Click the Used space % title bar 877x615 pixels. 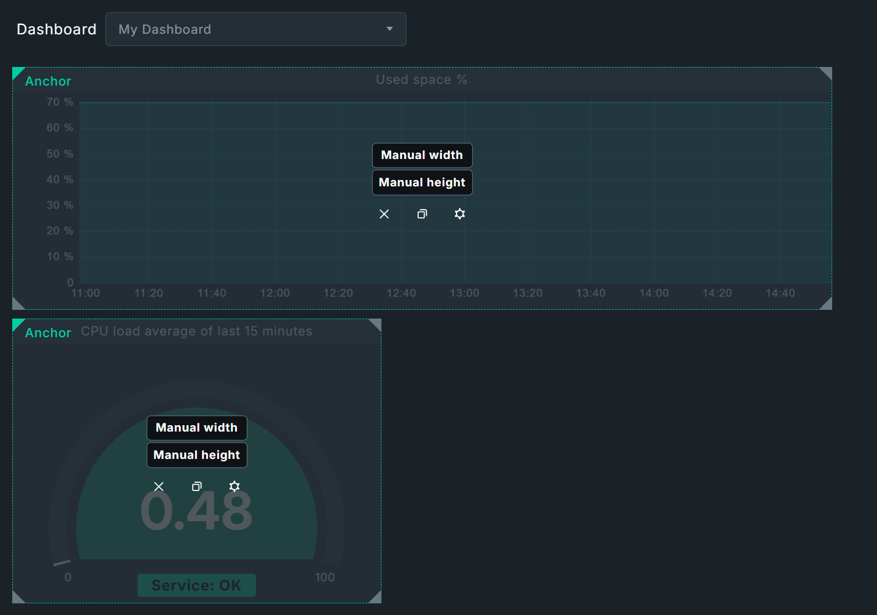(x=421, y=80)
